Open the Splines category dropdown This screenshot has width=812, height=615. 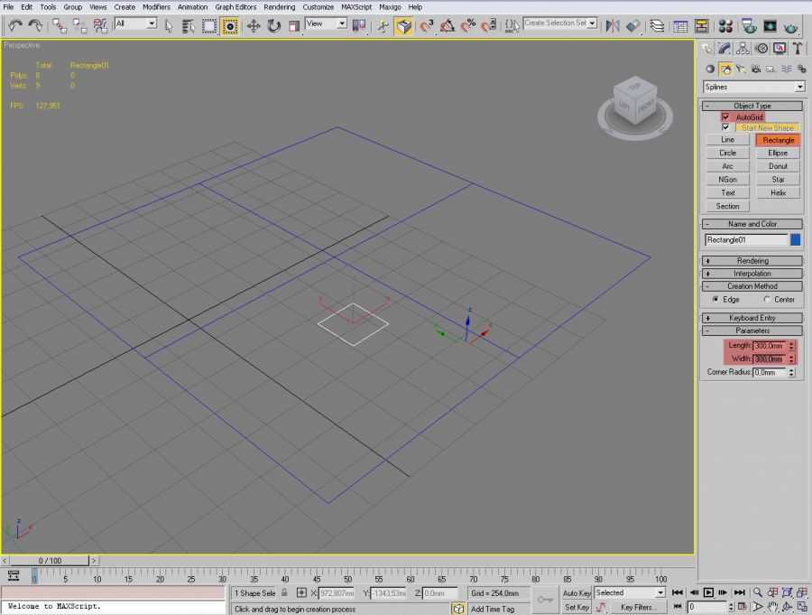pos(753,87)
